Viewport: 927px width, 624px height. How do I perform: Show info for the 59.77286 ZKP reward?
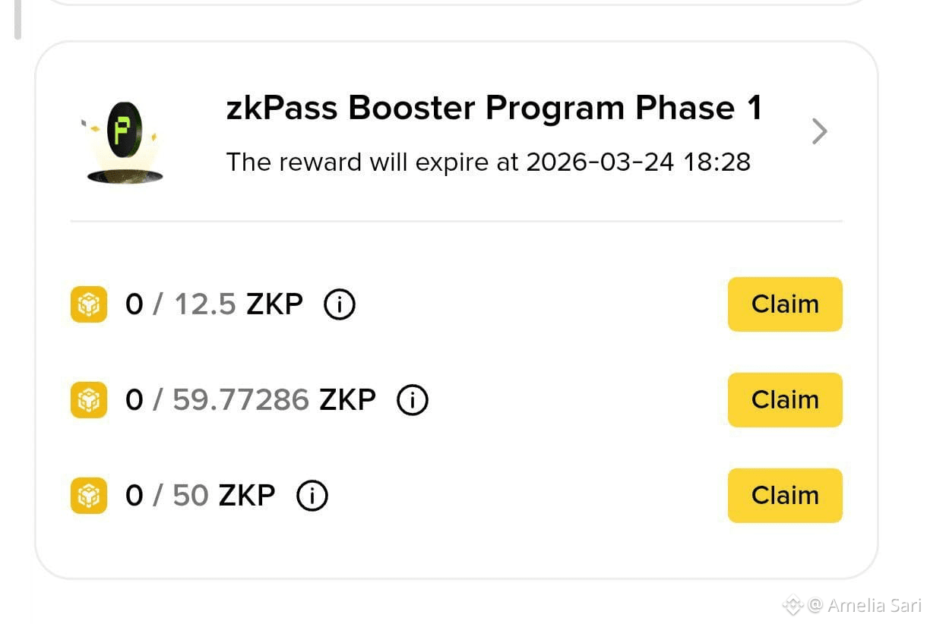pyautogui.click(x=413, y=400)
